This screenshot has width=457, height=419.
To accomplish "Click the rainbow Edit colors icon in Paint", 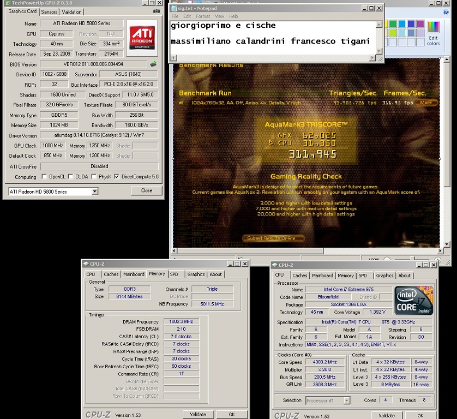I will pyautogui.click(x=433, y=27).
